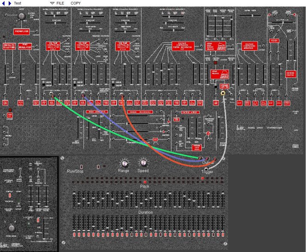Click the sequencer Speed knob
The height and width of the screenshot is (252, 306).
(x=143, y=163)
